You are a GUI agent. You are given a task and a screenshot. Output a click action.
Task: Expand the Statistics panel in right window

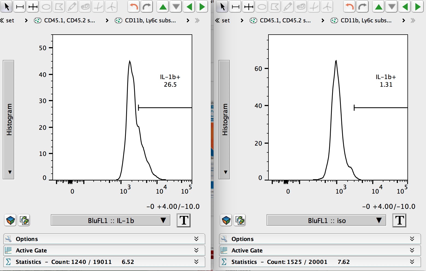click(320, 262)
